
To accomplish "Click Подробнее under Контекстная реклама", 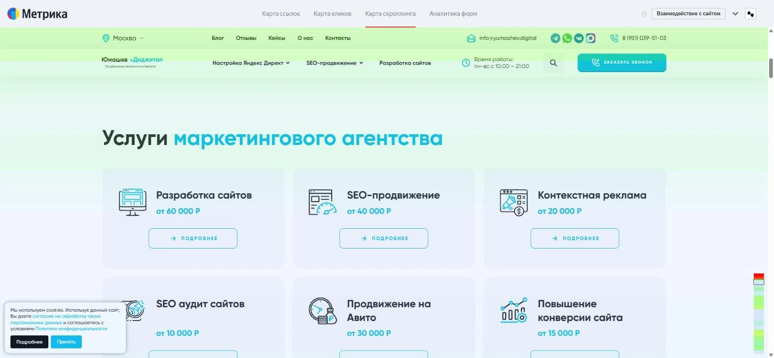I will click(575, 238).
